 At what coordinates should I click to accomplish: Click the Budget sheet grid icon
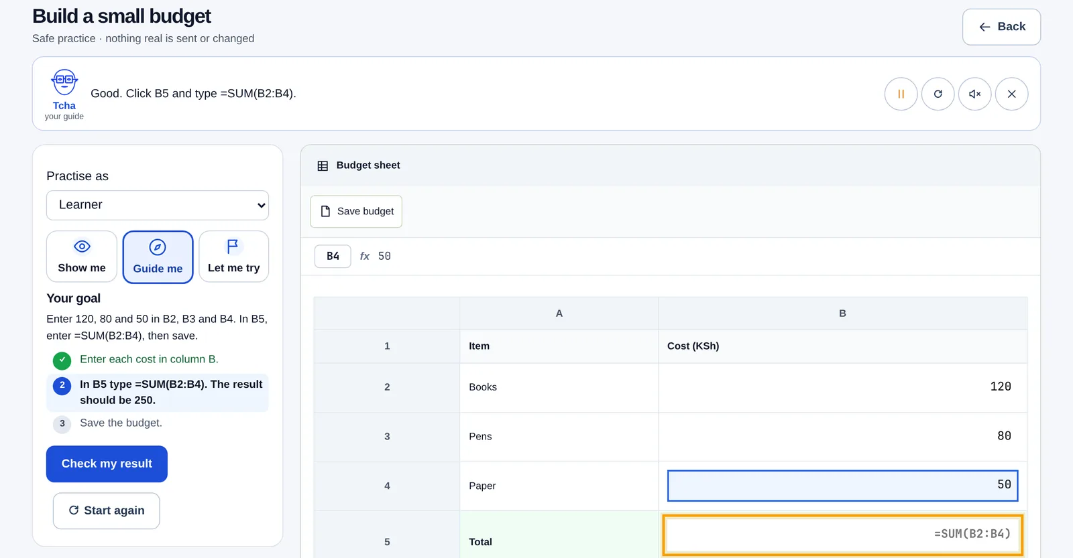click(323, 166)
